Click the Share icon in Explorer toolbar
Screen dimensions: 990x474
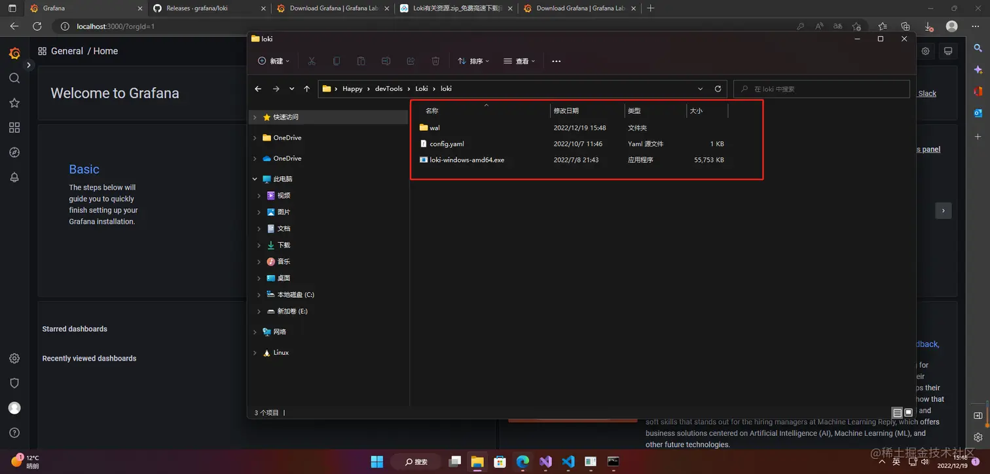411,61
